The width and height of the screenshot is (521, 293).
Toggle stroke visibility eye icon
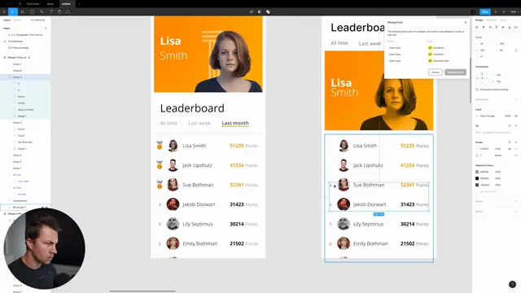(x=510, y=149)
